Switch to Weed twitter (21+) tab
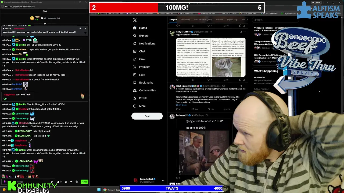 pyautogui.click(x=203, y=20)
